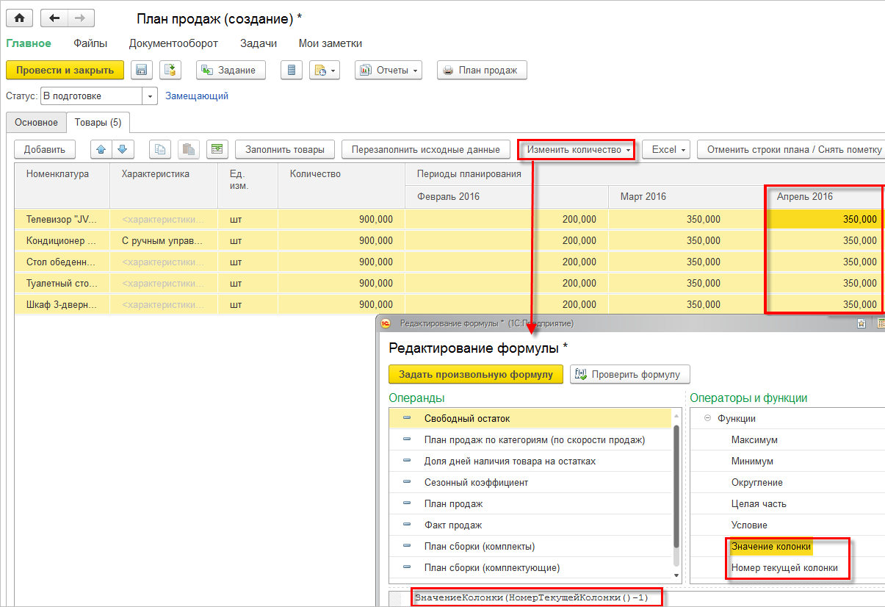Go back with the left arrow

pyautogui.click(x=54, y=17)
